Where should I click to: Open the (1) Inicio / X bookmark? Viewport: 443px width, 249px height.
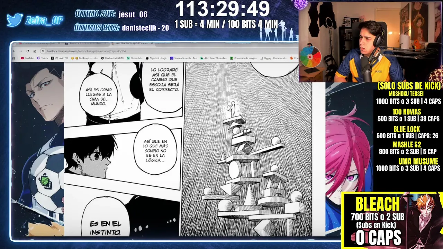60,58
